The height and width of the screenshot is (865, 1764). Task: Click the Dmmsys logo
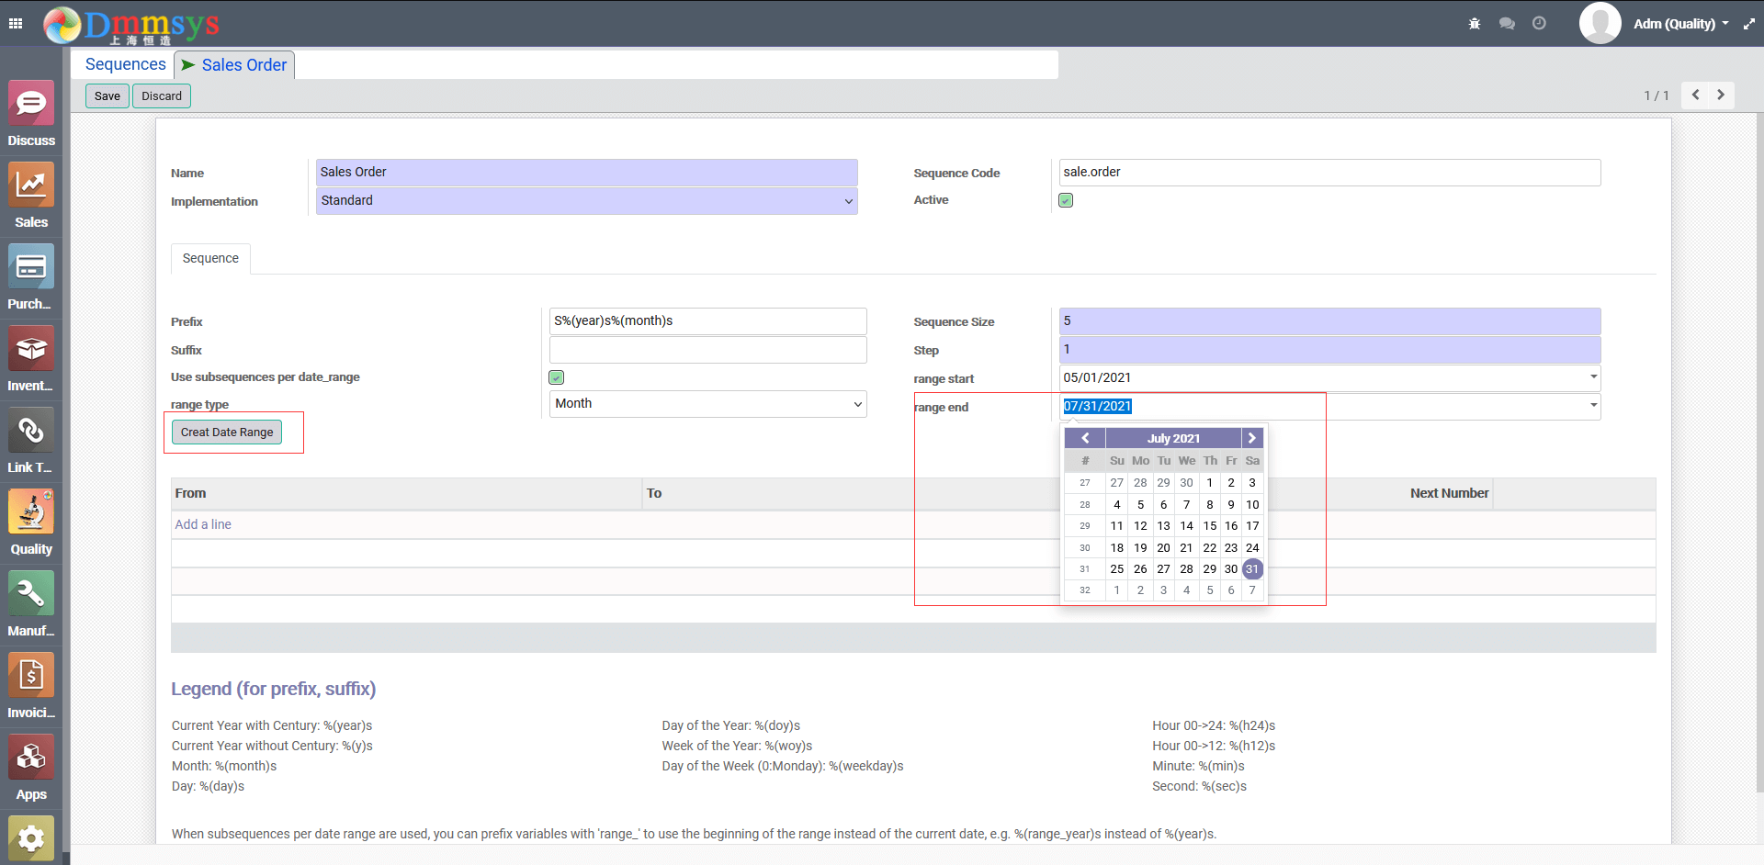click(131, 25)
